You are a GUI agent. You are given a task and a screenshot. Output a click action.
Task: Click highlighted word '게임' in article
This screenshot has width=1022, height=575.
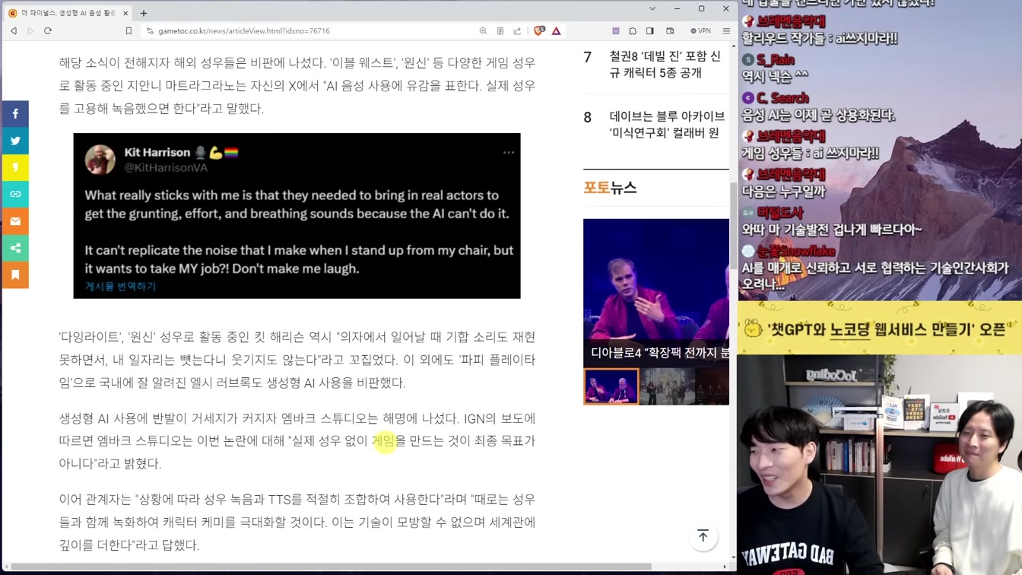[383, 440]
